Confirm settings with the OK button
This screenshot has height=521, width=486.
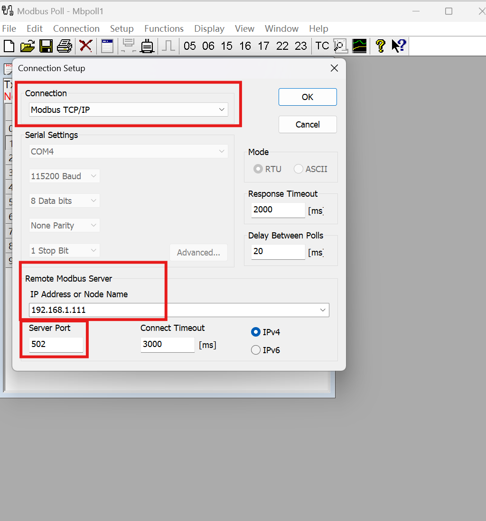pos(308,97)
